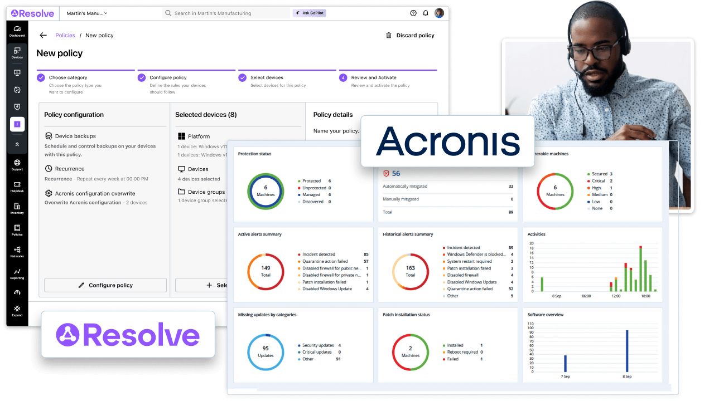Click Discard policy
The image size is (714, 401).
point(410,35)
